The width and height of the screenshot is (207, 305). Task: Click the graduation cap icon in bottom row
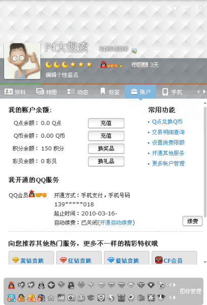coord(91,297)
